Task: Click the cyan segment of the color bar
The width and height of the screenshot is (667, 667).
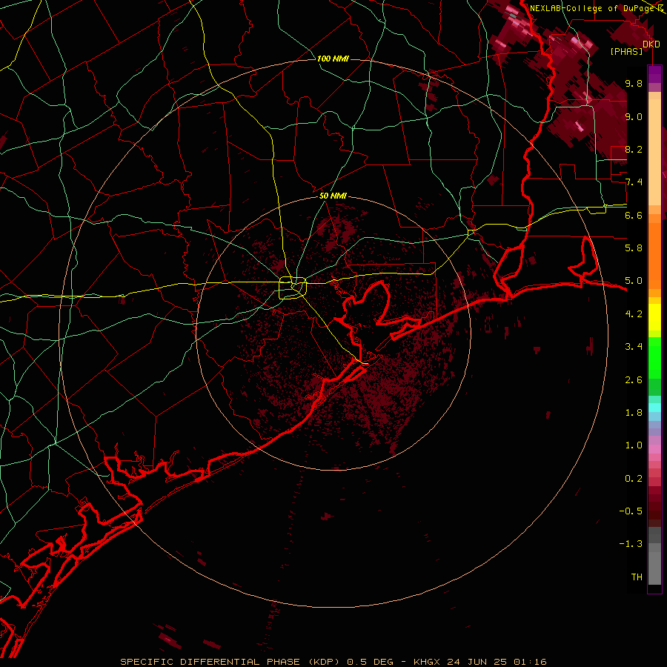Action: pos(654,407)
